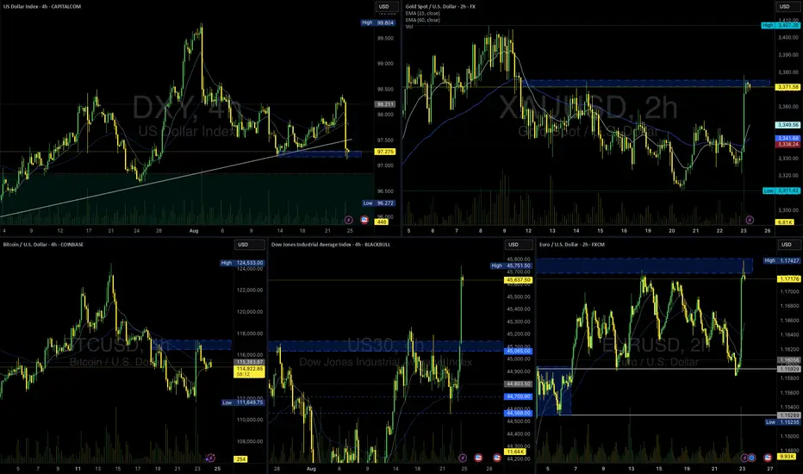This screenshot has width=803, height=474.
Task: Open USD currency dropdown on Dow Jones chart
Action: (x=520, y=245)
